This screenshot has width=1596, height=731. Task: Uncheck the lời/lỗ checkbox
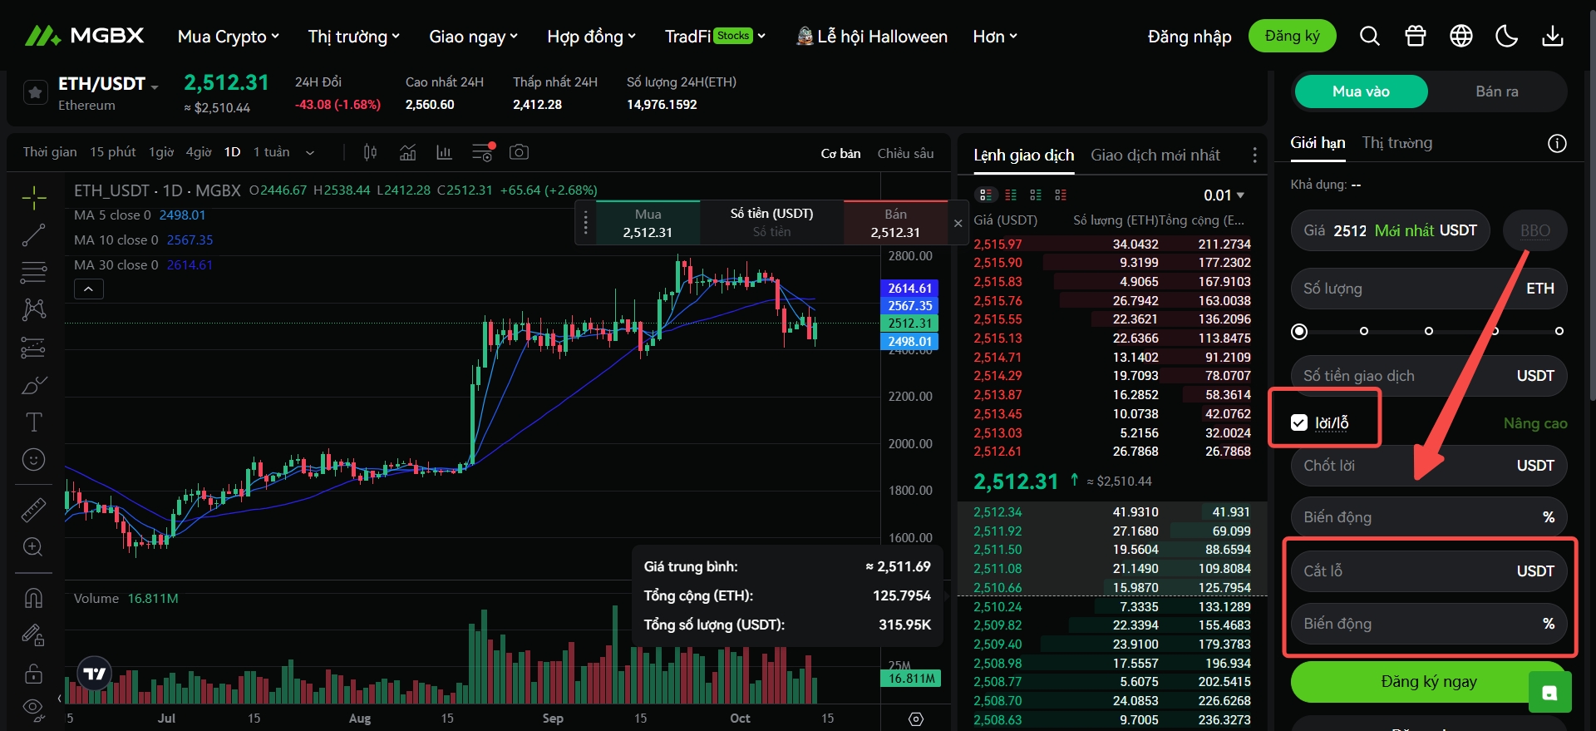point(1299,422)
